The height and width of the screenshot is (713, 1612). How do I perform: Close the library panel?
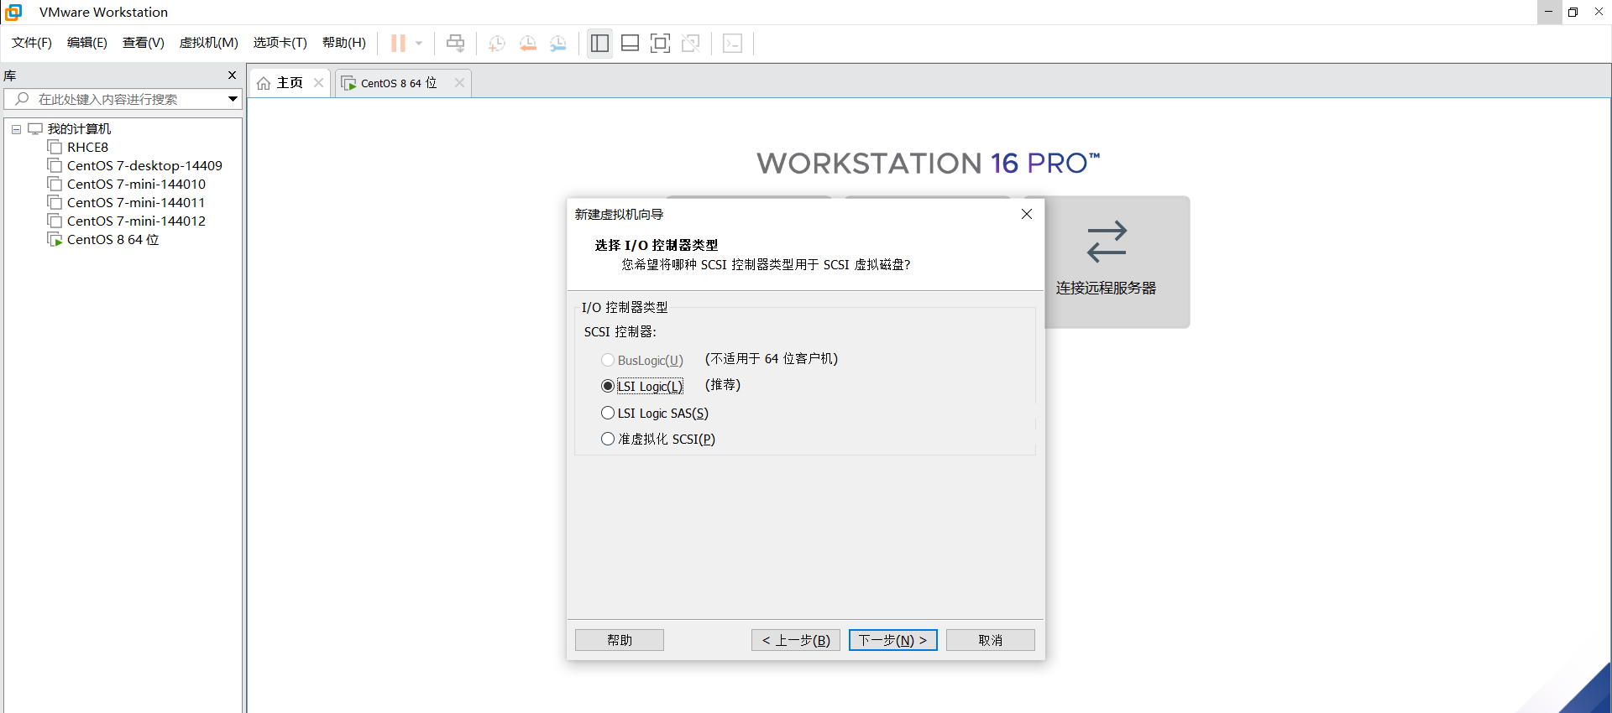tap(233, 75)
